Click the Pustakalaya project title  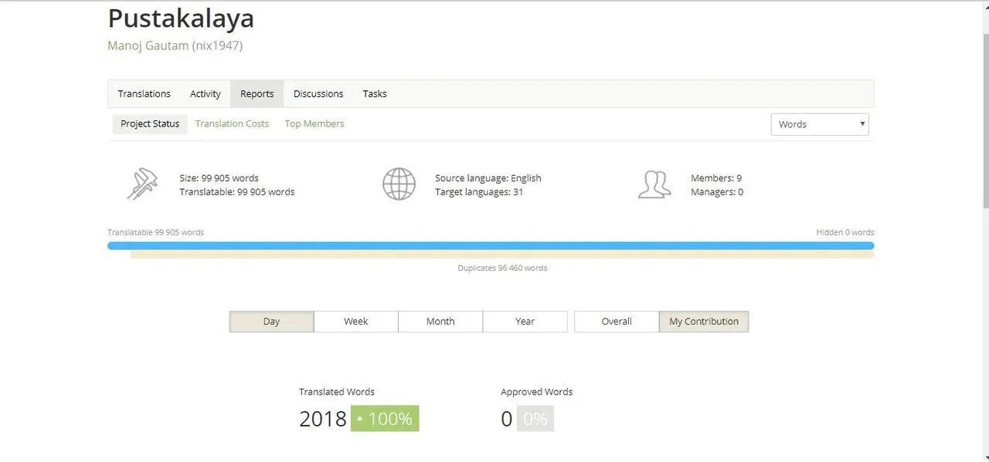(181, 19)
